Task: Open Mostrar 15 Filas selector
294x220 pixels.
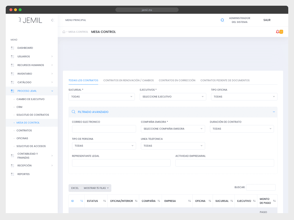Action: 96,188
